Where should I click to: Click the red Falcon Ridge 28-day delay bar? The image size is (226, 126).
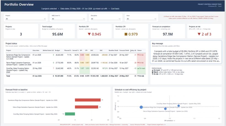(87, 107)
